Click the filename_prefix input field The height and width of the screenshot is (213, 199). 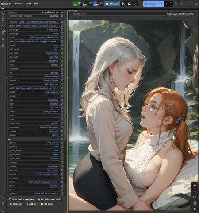pyautogui.click(x=134, y=14)
